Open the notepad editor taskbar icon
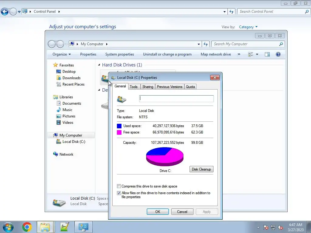 tap(64, 227)
